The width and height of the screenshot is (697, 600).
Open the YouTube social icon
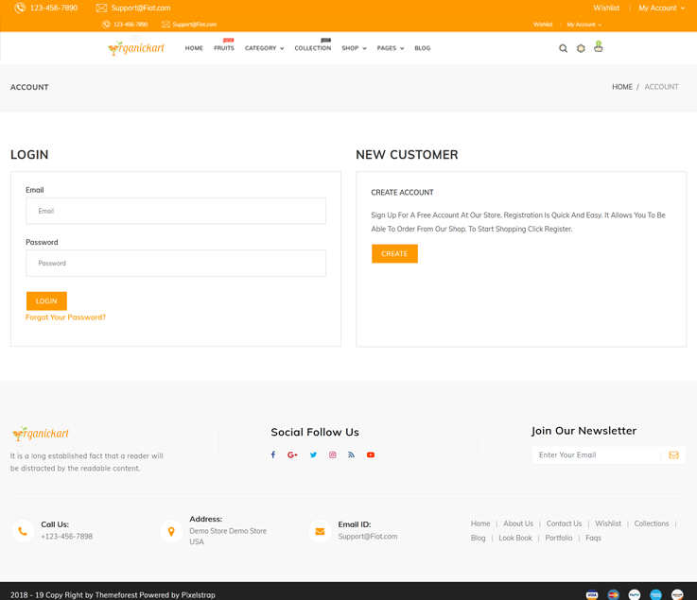point(371,454)
